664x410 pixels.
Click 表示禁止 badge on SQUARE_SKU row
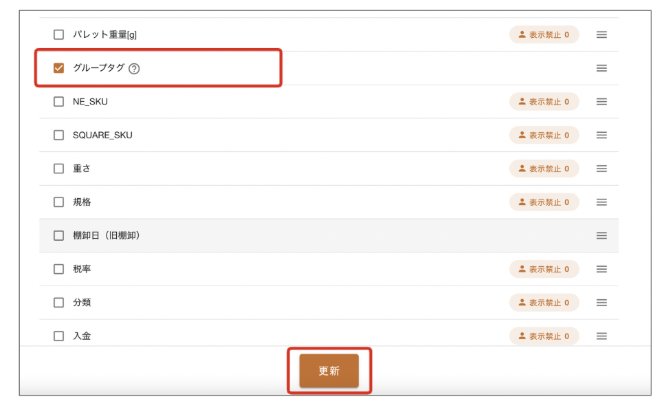point(544,136)
